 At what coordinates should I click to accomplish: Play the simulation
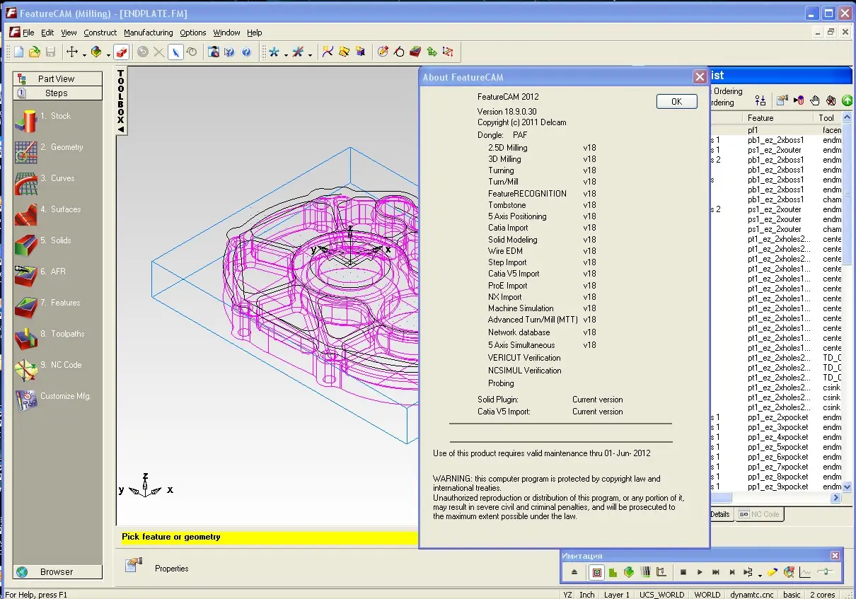pos(700,572)
